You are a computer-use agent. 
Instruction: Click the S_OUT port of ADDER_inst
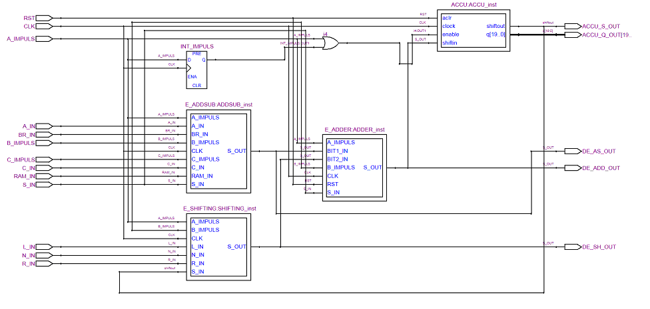372,167
